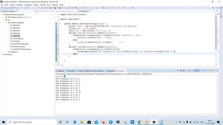Open the Window menu
This screenshot has width=223, height=125.
[x=55, y=5]
